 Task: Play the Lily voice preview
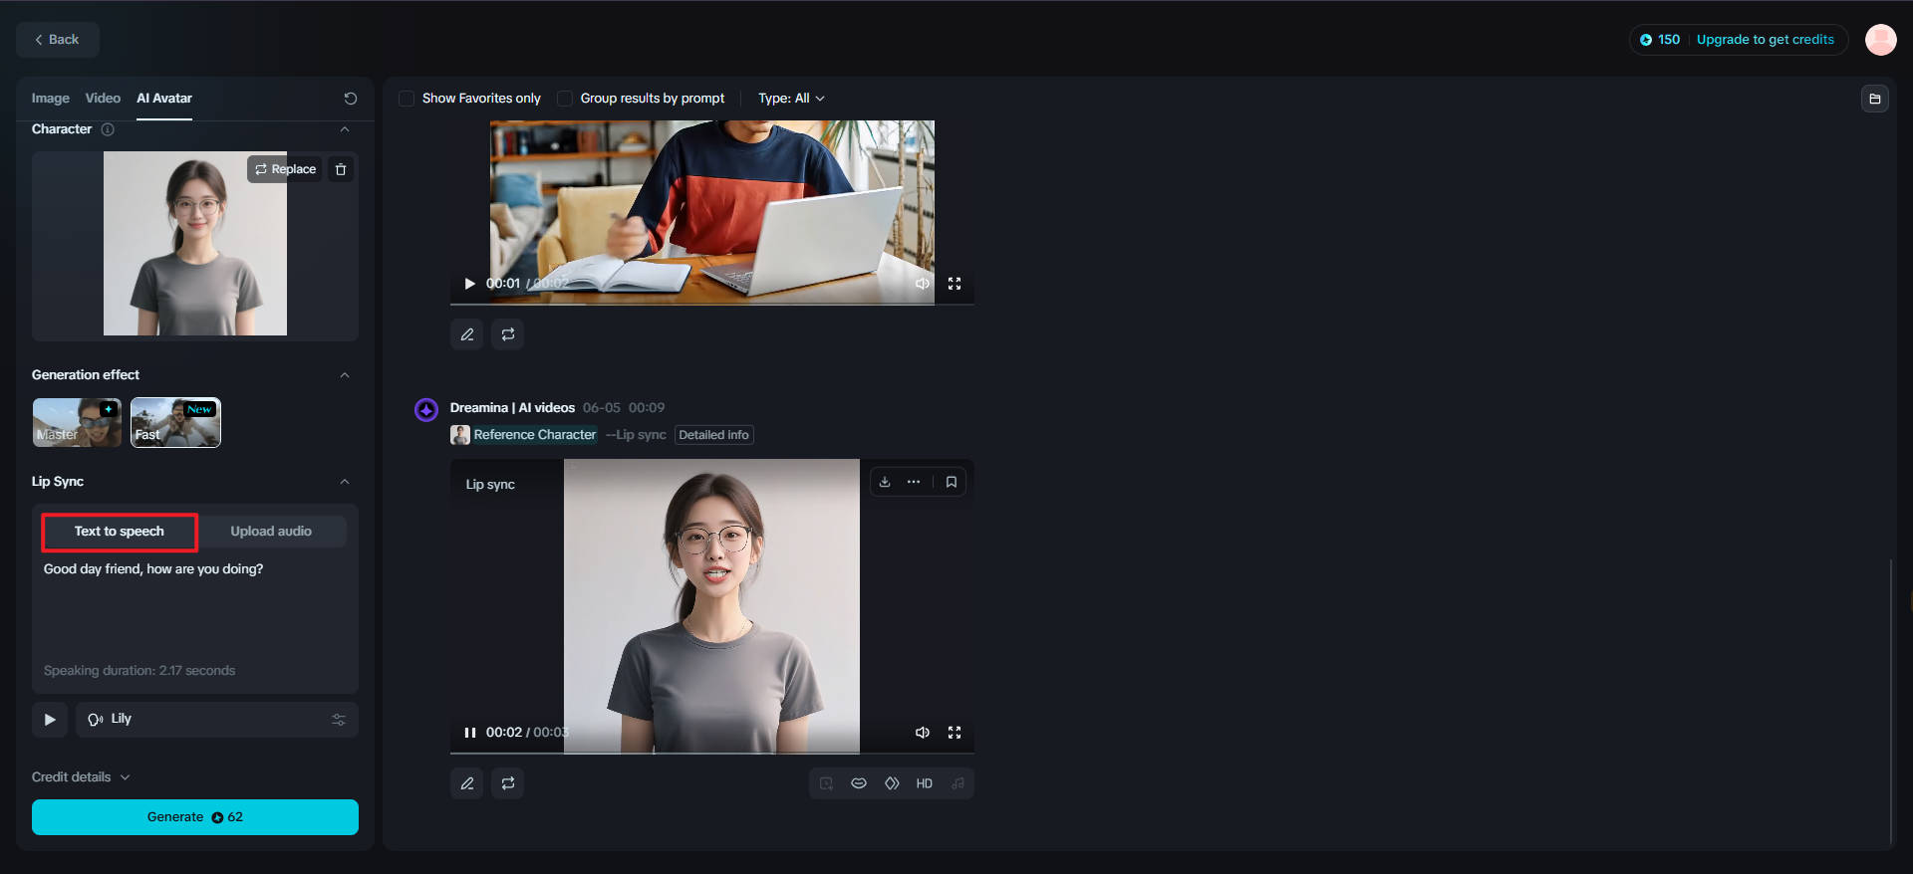50,720
